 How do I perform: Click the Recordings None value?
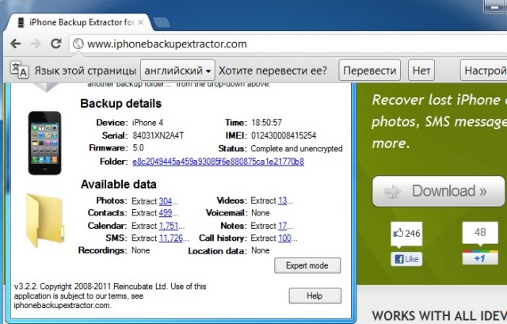(141, 250)
